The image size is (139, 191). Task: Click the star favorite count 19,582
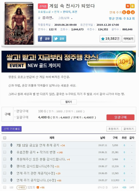[110, 39]
